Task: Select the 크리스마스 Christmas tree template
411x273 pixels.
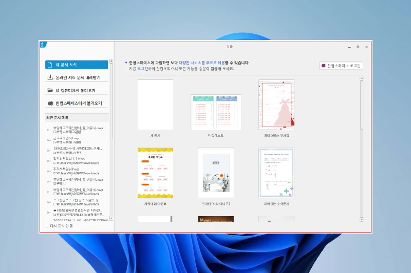Action: click(276, 105)
